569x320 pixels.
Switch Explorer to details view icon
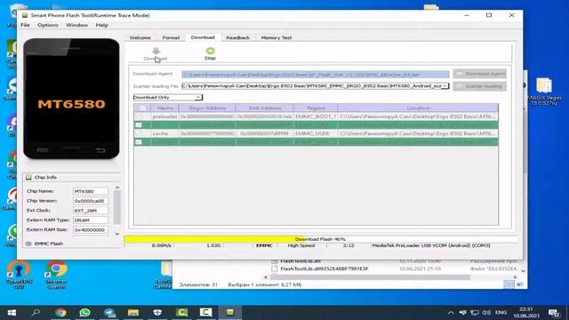(x=509, y=284)
